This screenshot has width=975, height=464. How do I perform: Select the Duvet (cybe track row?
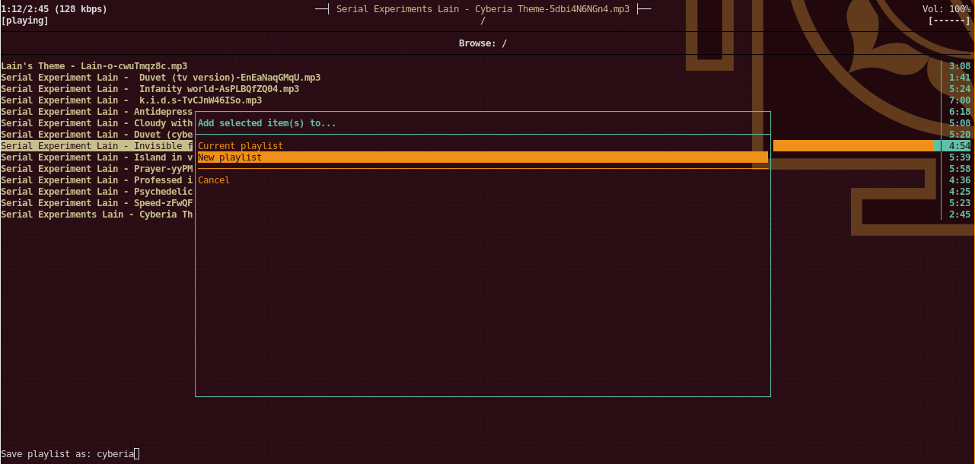tap(97, 135)
